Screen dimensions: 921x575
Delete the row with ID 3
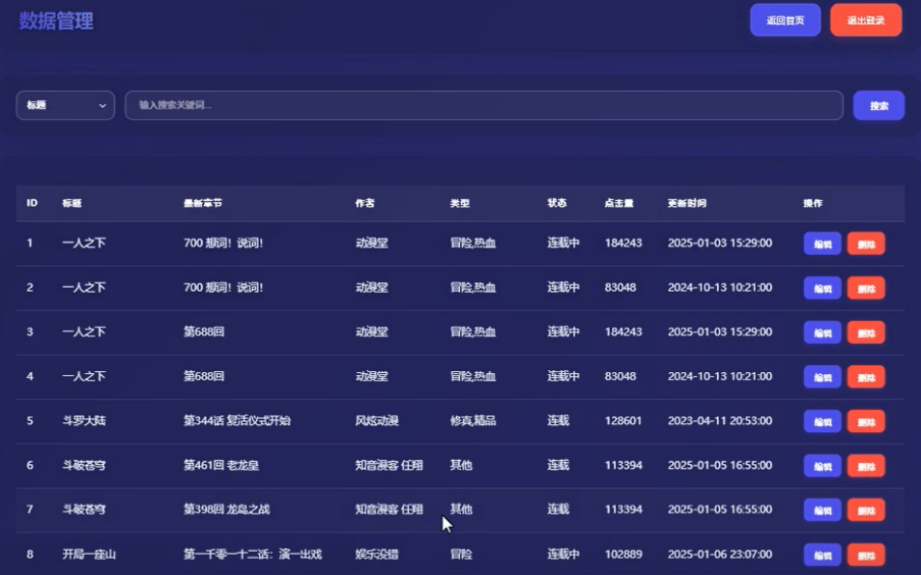tap(866, 333)
